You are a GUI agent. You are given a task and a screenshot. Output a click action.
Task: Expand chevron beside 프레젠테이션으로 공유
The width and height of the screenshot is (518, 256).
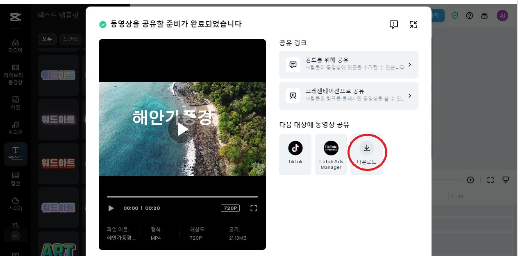tap(410, 96)
